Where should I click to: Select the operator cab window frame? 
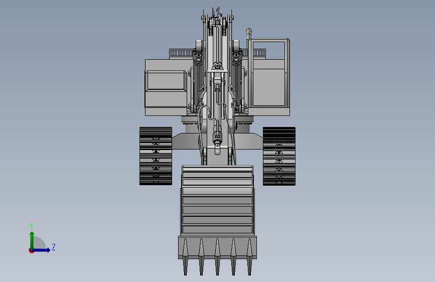coord(269,74)
